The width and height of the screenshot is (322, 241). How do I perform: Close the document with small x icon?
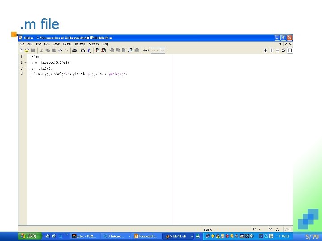(x=290, y=44)
